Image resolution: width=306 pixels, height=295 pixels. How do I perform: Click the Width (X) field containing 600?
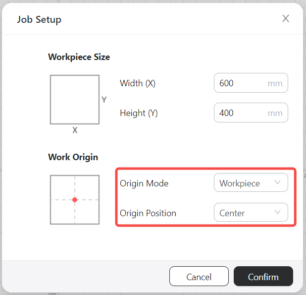click(251, 83)
